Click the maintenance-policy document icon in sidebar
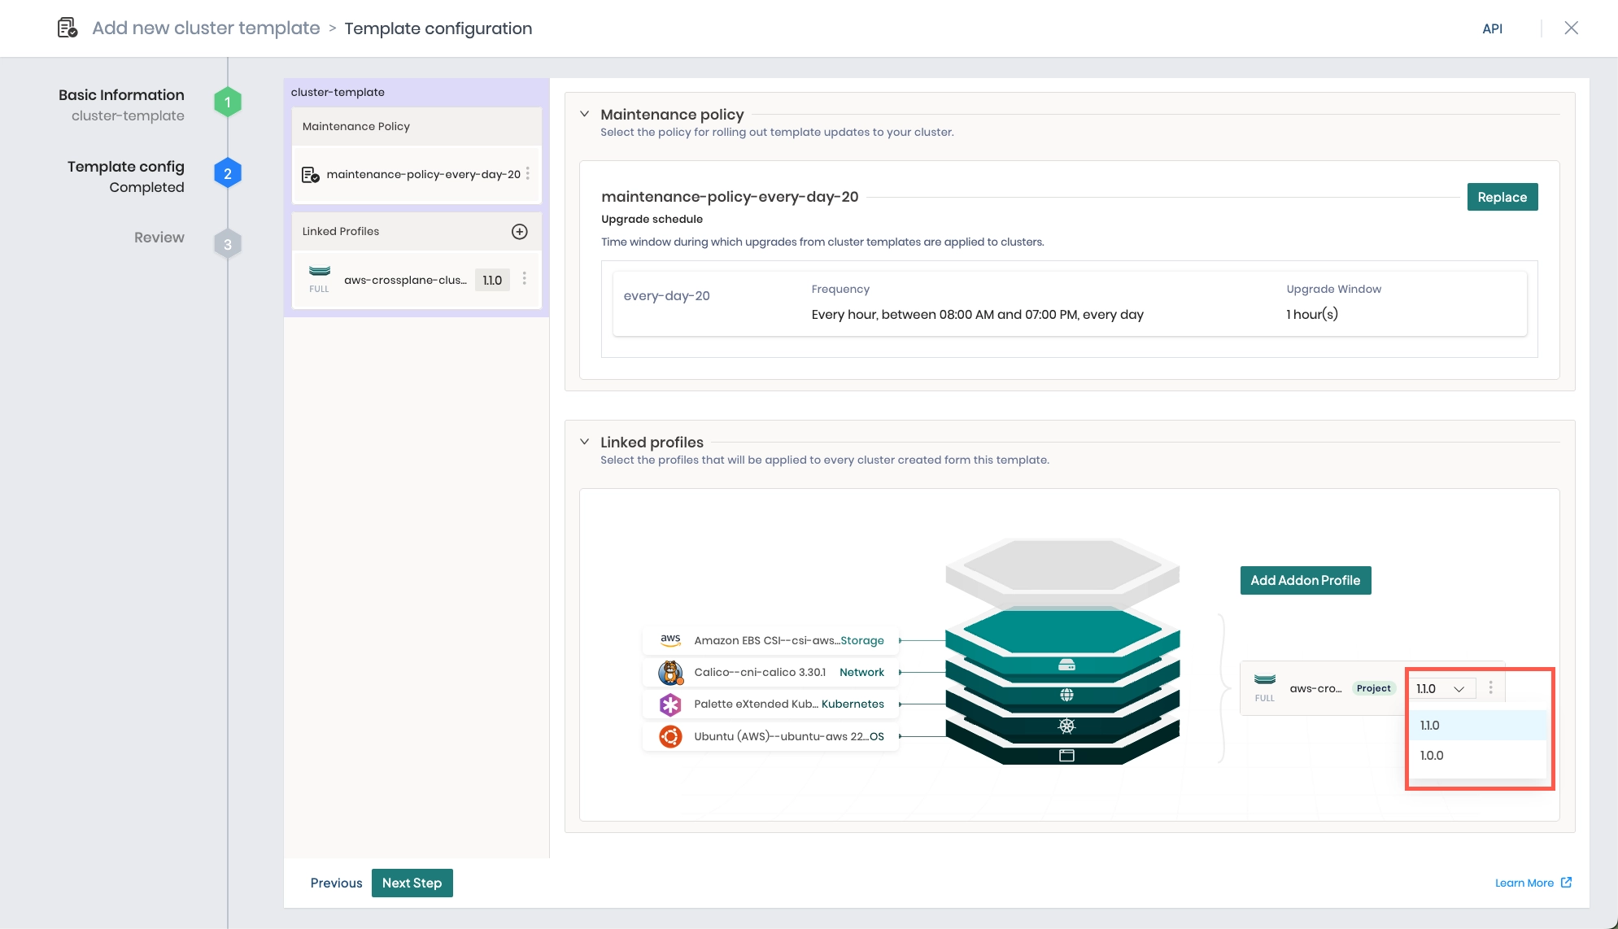1618x929 pixels. click(x=310, y=172)
